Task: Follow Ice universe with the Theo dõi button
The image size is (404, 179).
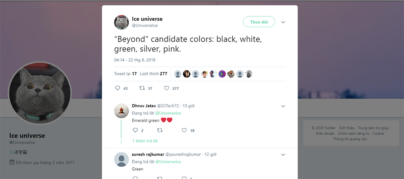Action: pos(259,22)
